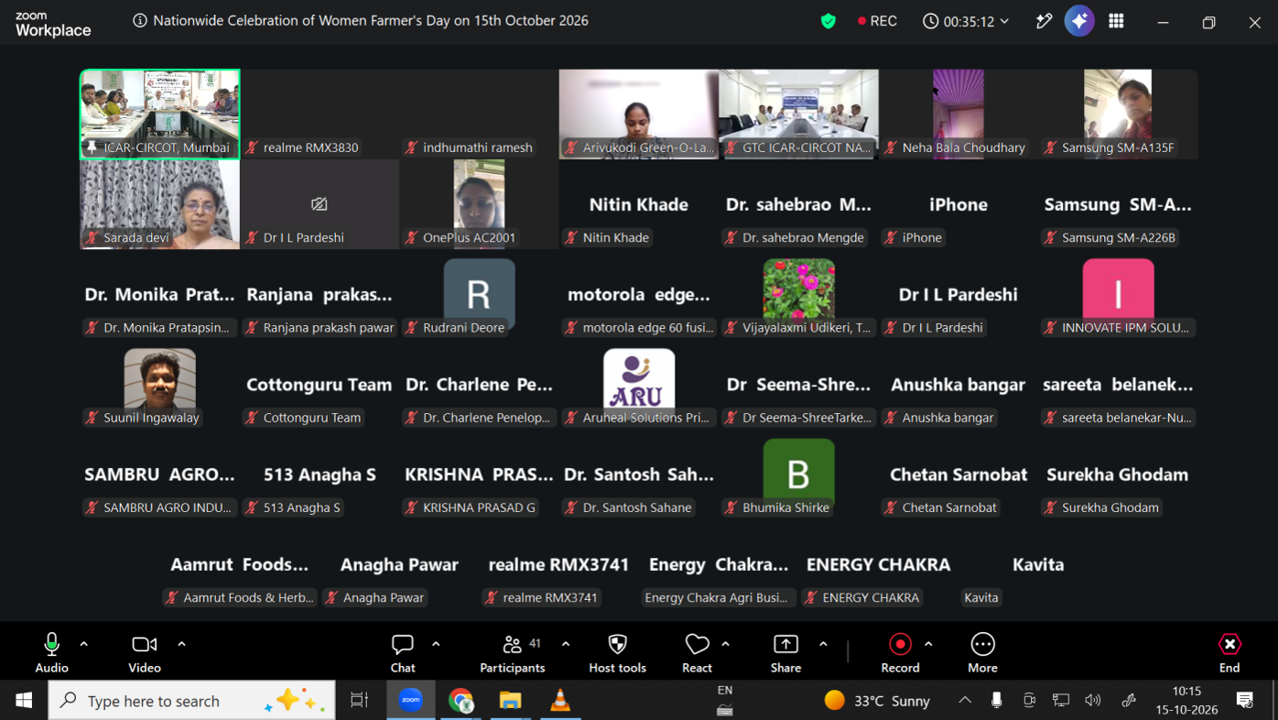
Task: Toggle the Audio microphone mute
Action: click(x=52, y=654)
